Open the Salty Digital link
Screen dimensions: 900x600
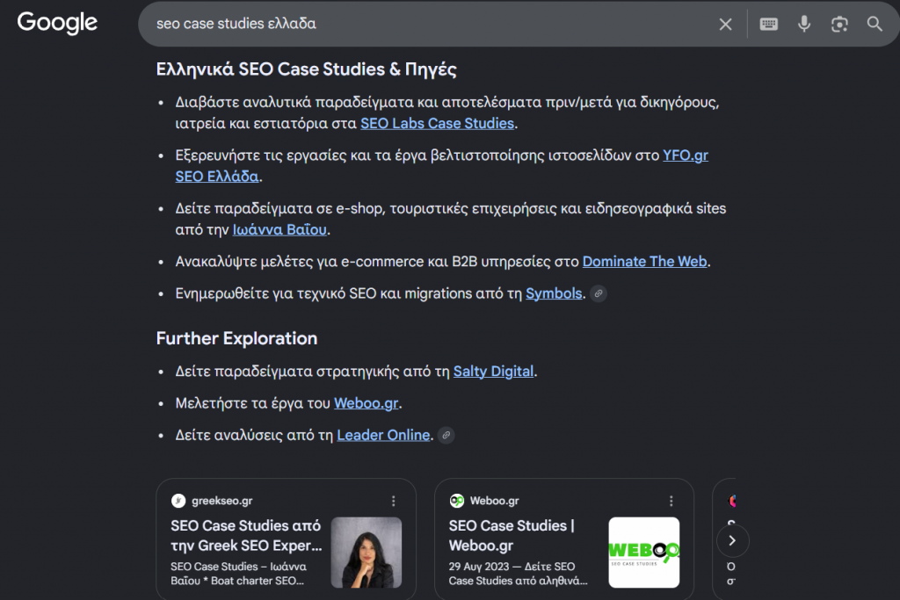[x=493, y=372]
